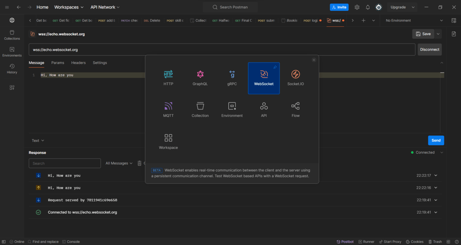
Task: Open the Runner from status bar
Action: (366, 242)
